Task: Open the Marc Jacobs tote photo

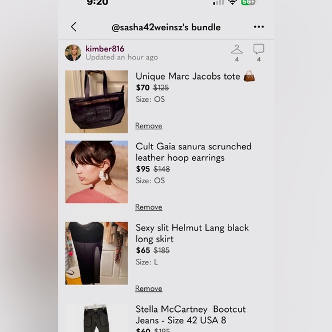Action: pyautogui.click(x=97, y=102)
